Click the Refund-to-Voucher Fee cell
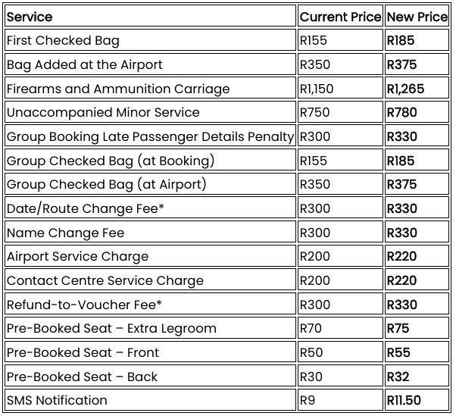The height and width of the screenshot is (416, 456). 150,305
